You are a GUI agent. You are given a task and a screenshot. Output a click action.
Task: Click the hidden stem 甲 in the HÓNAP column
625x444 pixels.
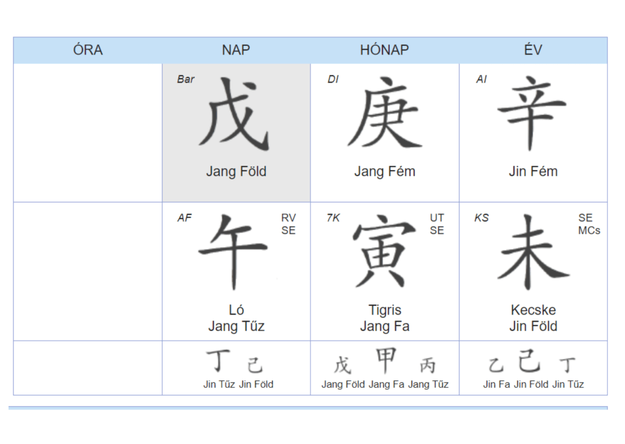(x=386, y=360)
